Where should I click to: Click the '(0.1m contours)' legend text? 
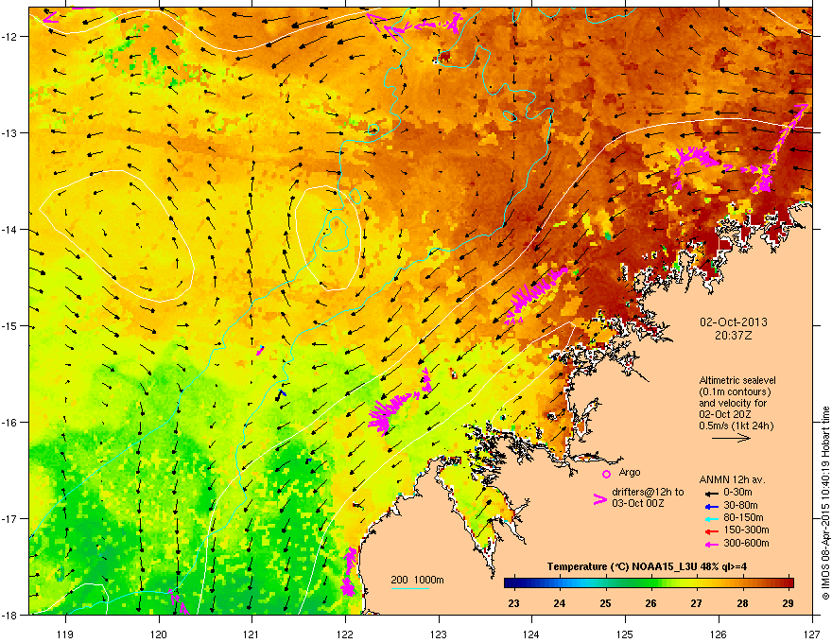click(x=735, y=392)
